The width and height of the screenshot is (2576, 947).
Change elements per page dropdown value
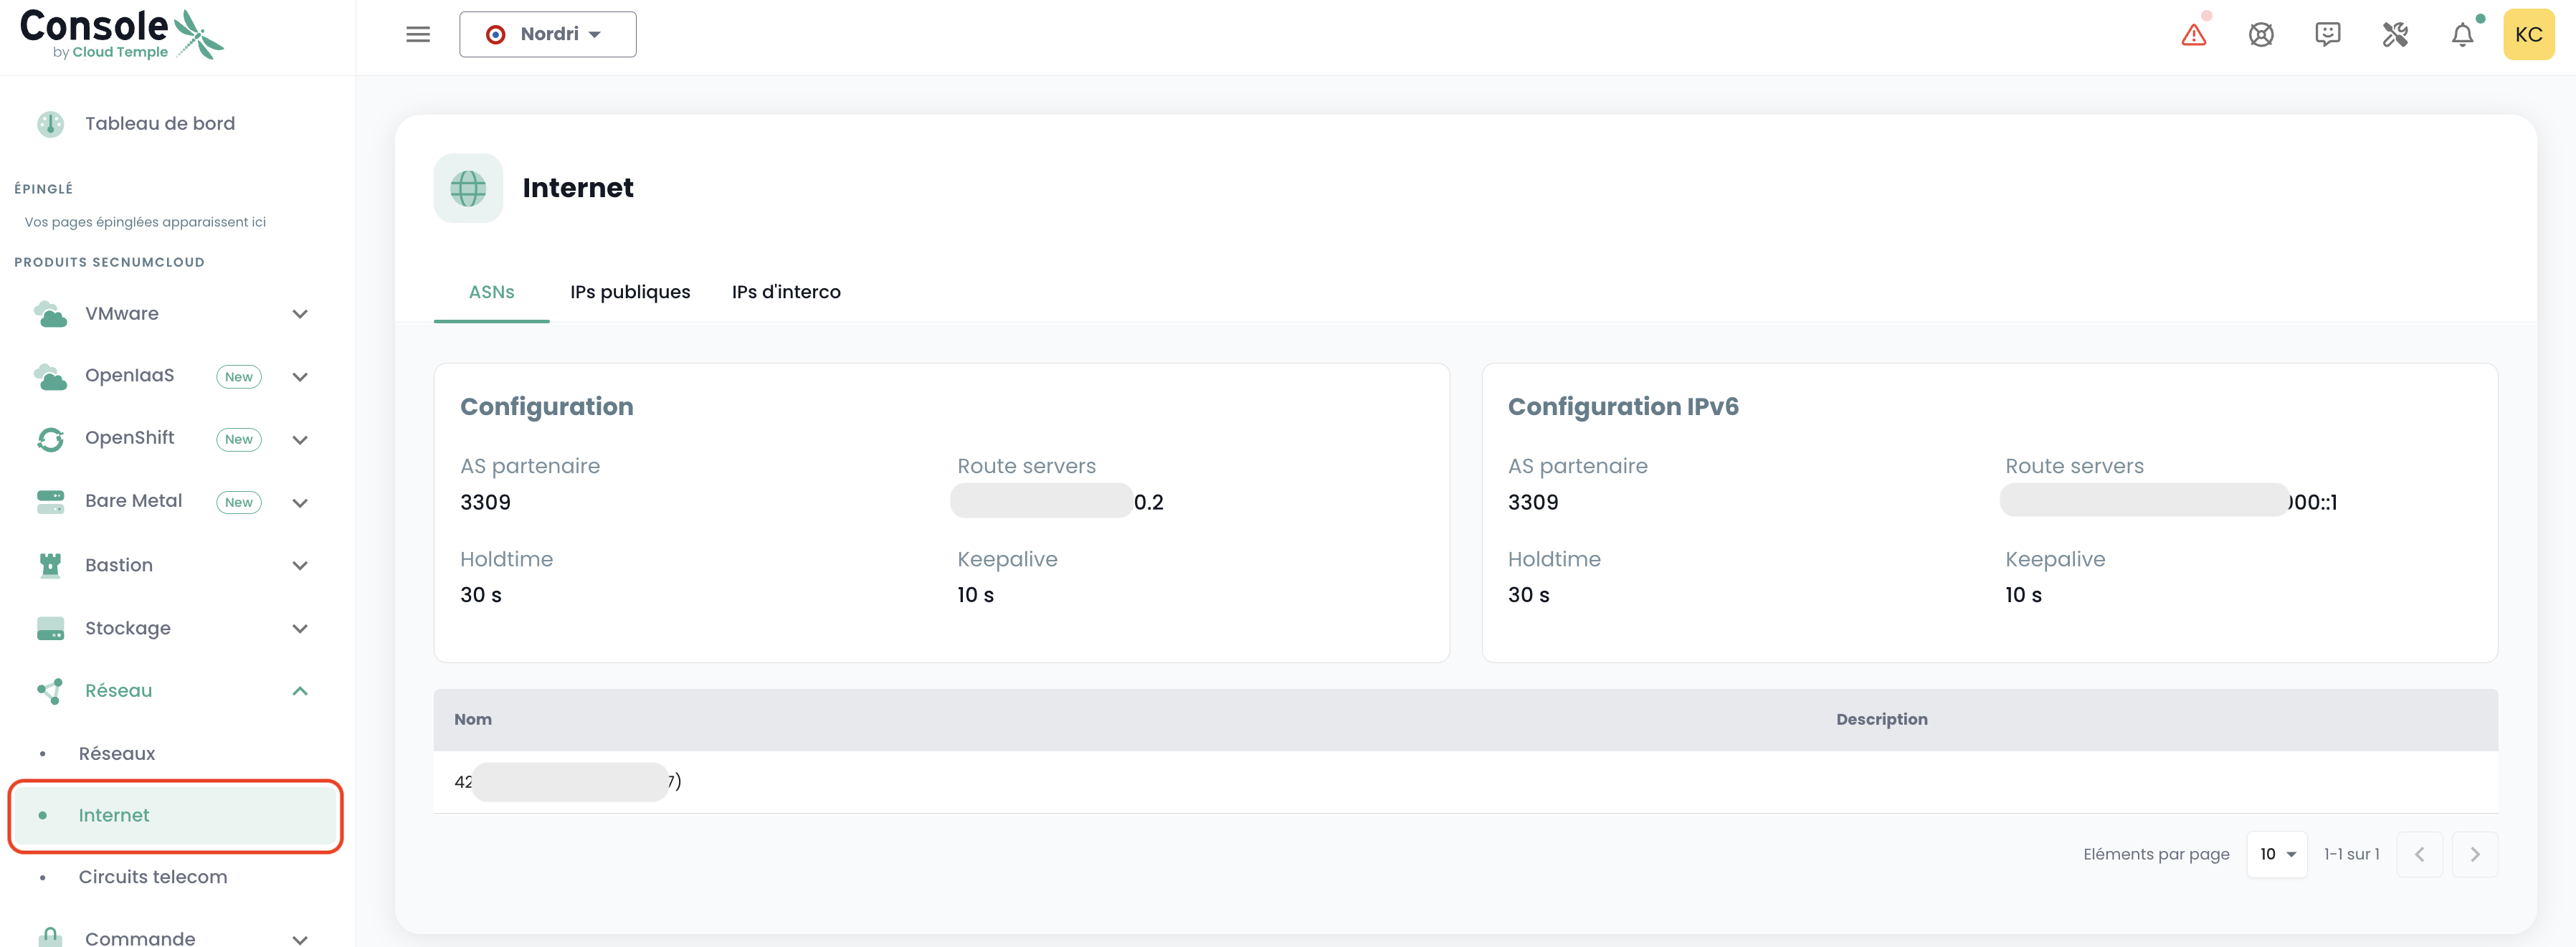2276,854
